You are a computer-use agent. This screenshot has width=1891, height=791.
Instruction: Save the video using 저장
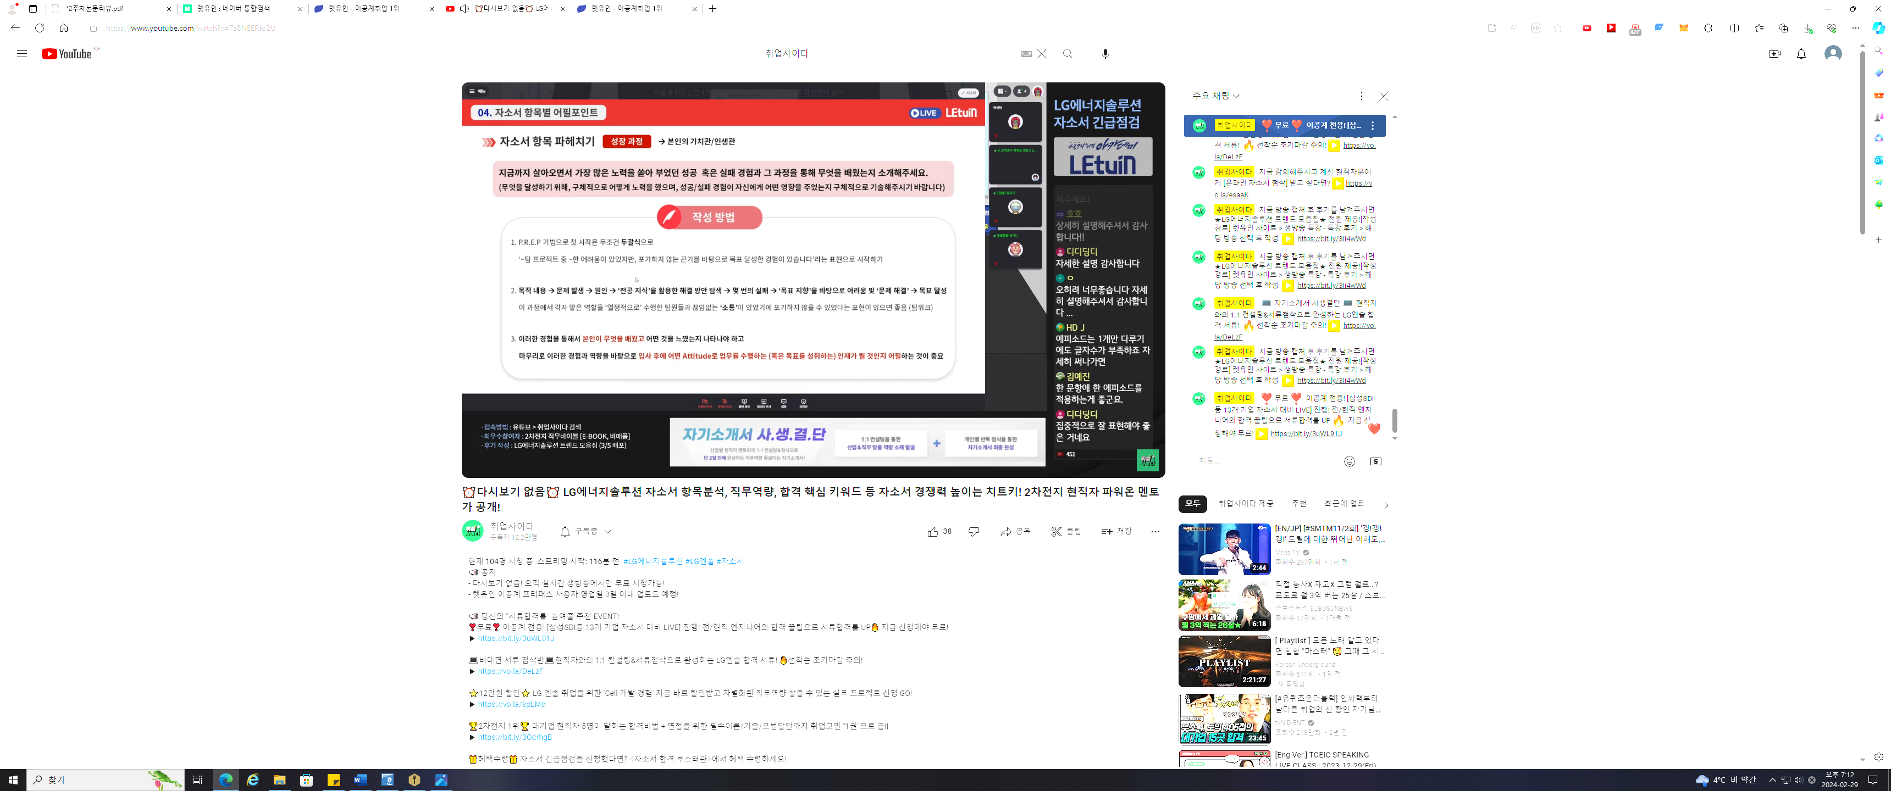pos(1116,531)
